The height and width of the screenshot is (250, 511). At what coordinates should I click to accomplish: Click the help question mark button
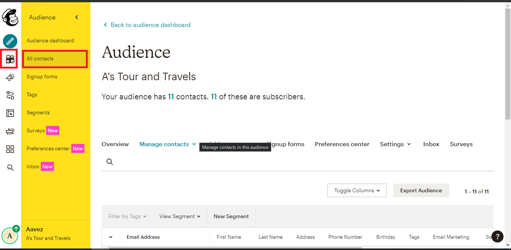(x=497, y=236)
